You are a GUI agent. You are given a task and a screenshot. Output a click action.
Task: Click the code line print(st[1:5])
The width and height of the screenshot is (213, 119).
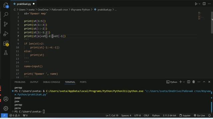pos(35,21)
